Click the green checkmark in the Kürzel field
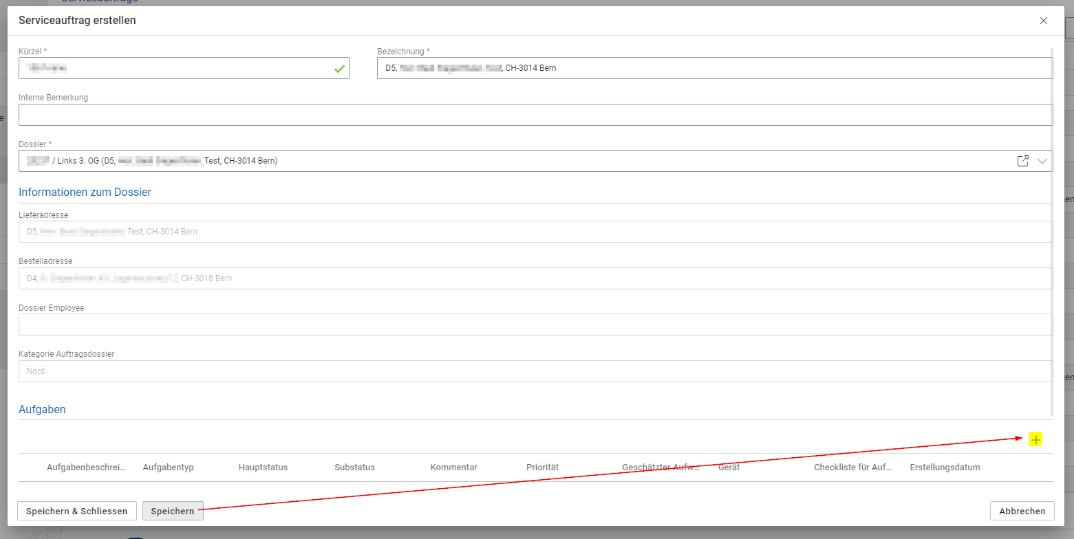 click(339, 69)
